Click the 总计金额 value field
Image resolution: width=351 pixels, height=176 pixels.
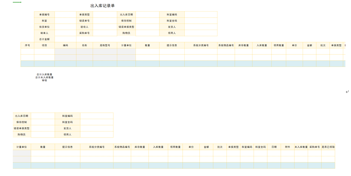tap(65, 39)
